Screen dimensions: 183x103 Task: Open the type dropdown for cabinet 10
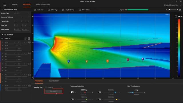click(15, 75)
